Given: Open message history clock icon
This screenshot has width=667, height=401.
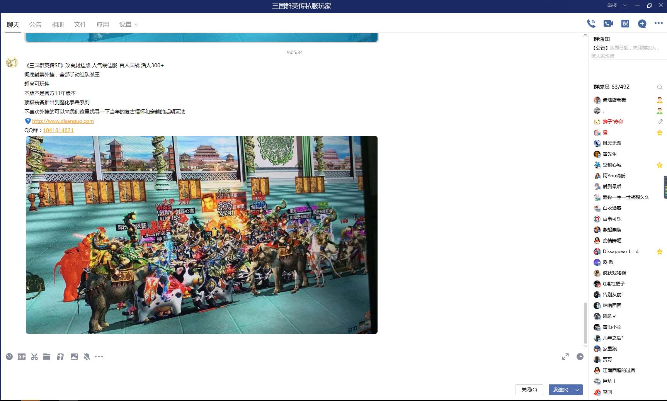Looking at the screenshot, I should click(x=580, y=357).
